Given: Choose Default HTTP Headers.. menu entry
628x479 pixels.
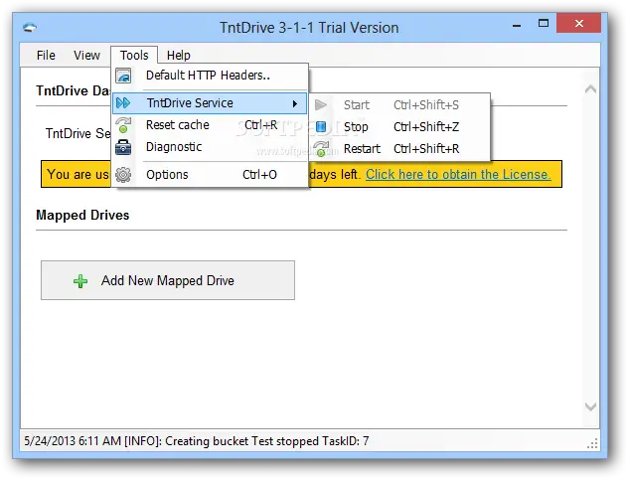Looking at the screenshot, I should tap(210, 76).
